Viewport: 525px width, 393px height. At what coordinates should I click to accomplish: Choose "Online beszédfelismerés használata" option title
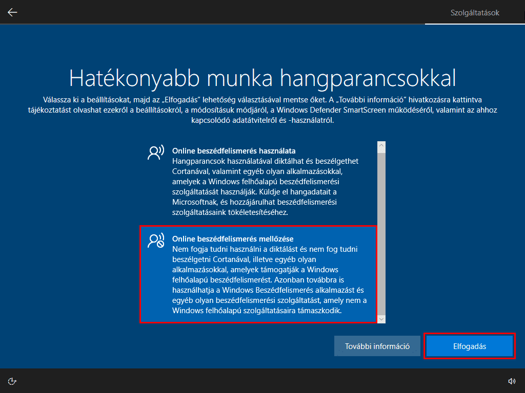click(x=234, y=151)
